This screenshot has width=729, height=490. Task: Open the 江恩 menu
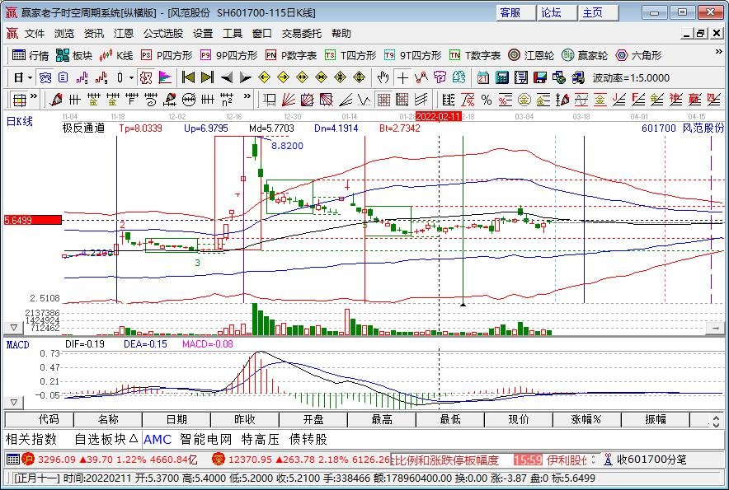(x=124, y=34)
